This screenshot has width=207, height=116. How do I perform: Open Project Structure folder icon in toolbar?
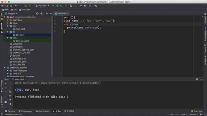pyautogui.click(x=85, y=6)
